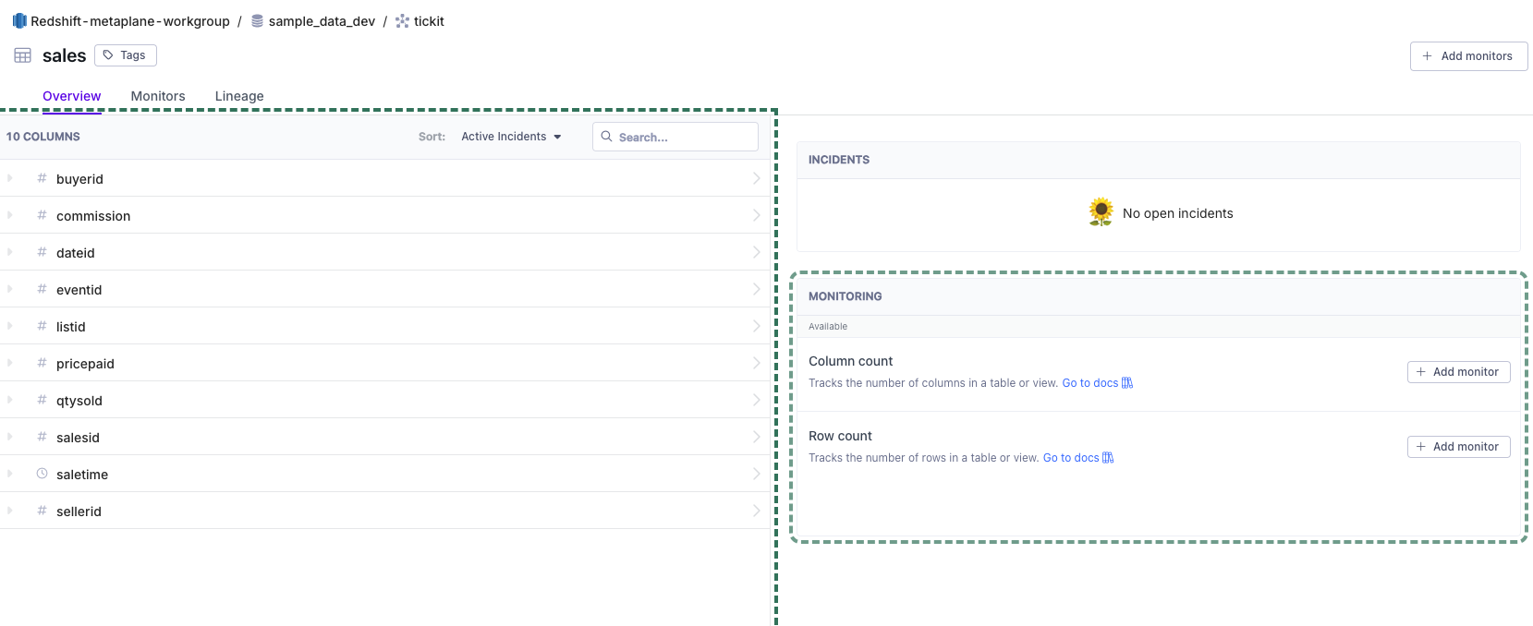Switch to the Lineage tab
Viewport: 1533px width, 626px height.
click(x=239, y=96)
